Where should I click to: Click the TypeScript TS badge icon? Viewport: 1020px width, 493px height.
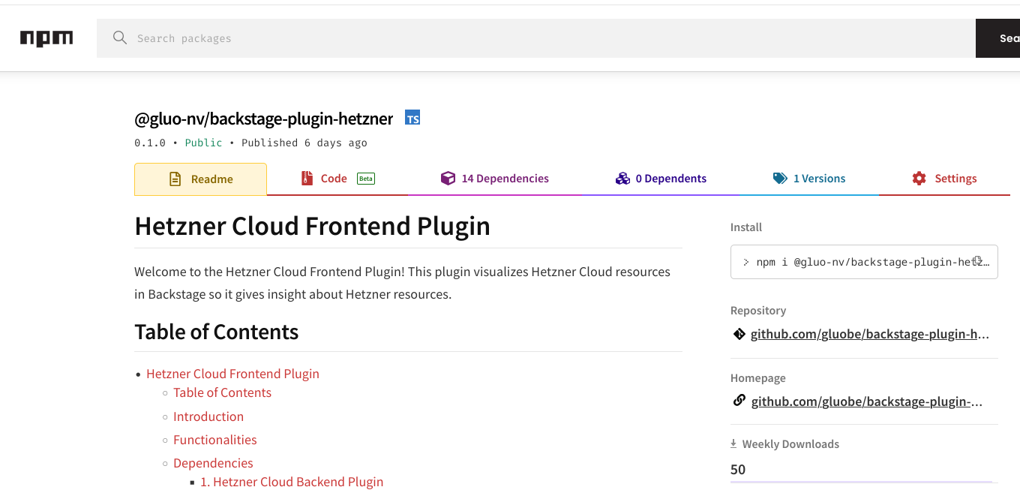coord(412,118)
